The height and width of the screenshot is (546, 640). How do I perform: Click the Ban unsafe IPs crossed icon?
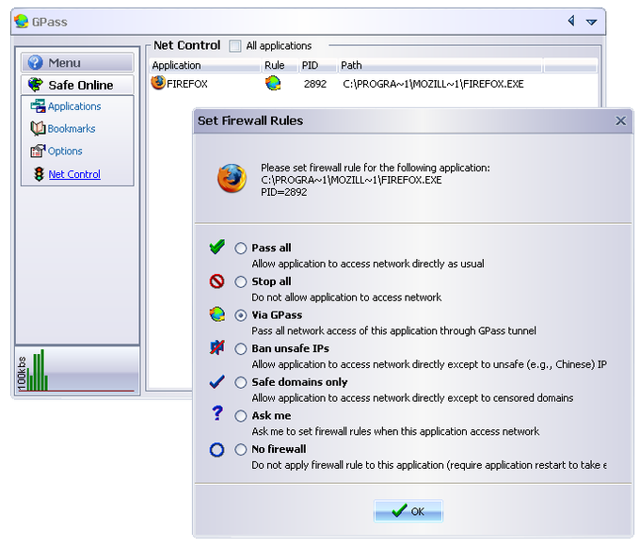pyautogui.click(x=217, y=347)
